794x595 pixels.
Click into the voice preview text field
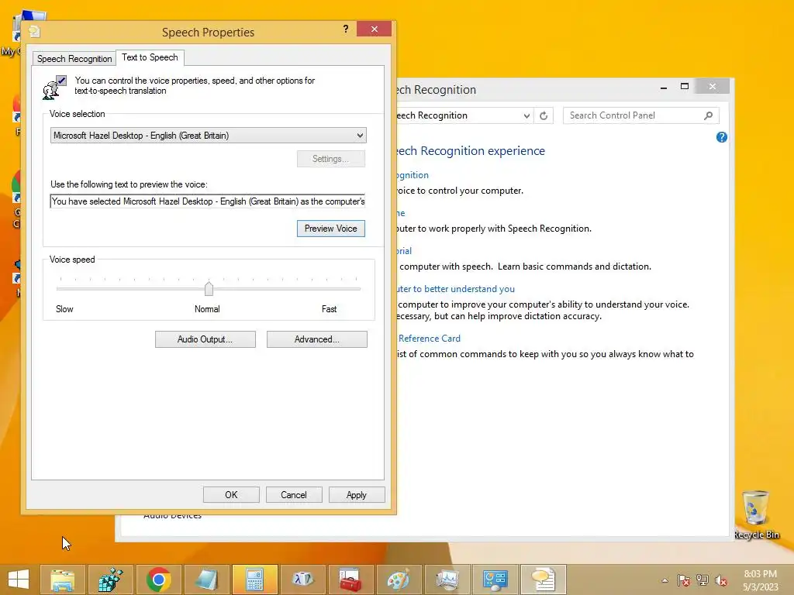pos(208,201)
